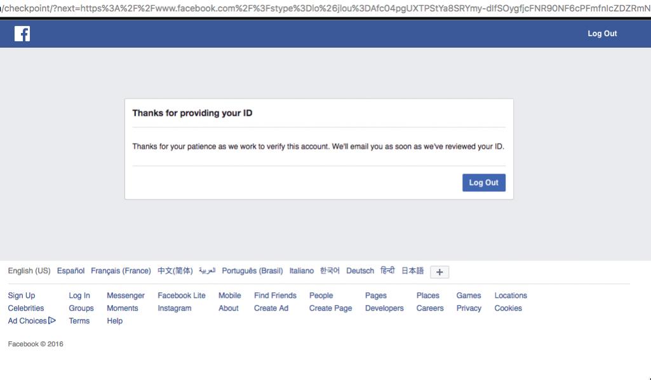Click the 'Thanks for your patience' message text
651x380 pixels.
pyautogui.click(x=318, y=146)
